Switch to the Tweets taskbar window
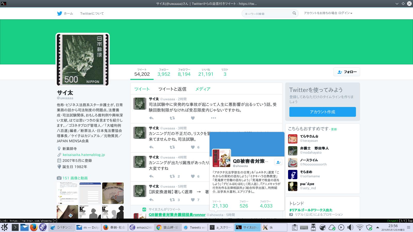This screenshot has height=232, width=413. [x=195, y=227]
